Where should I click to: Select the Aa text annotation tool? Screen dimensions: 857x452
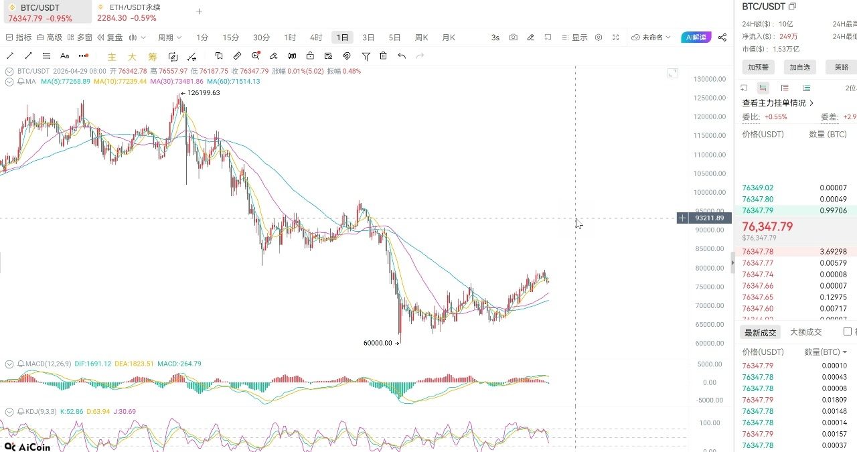64,56
